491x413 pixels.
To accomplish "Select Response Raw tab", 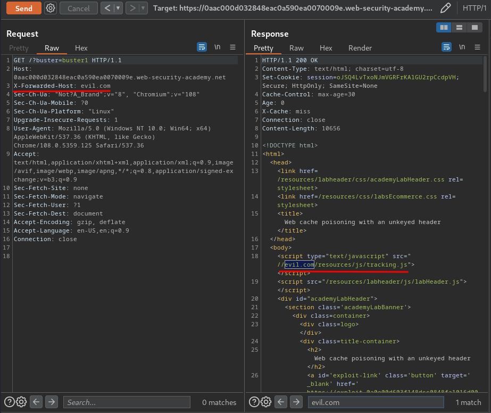I will (296, 48).
